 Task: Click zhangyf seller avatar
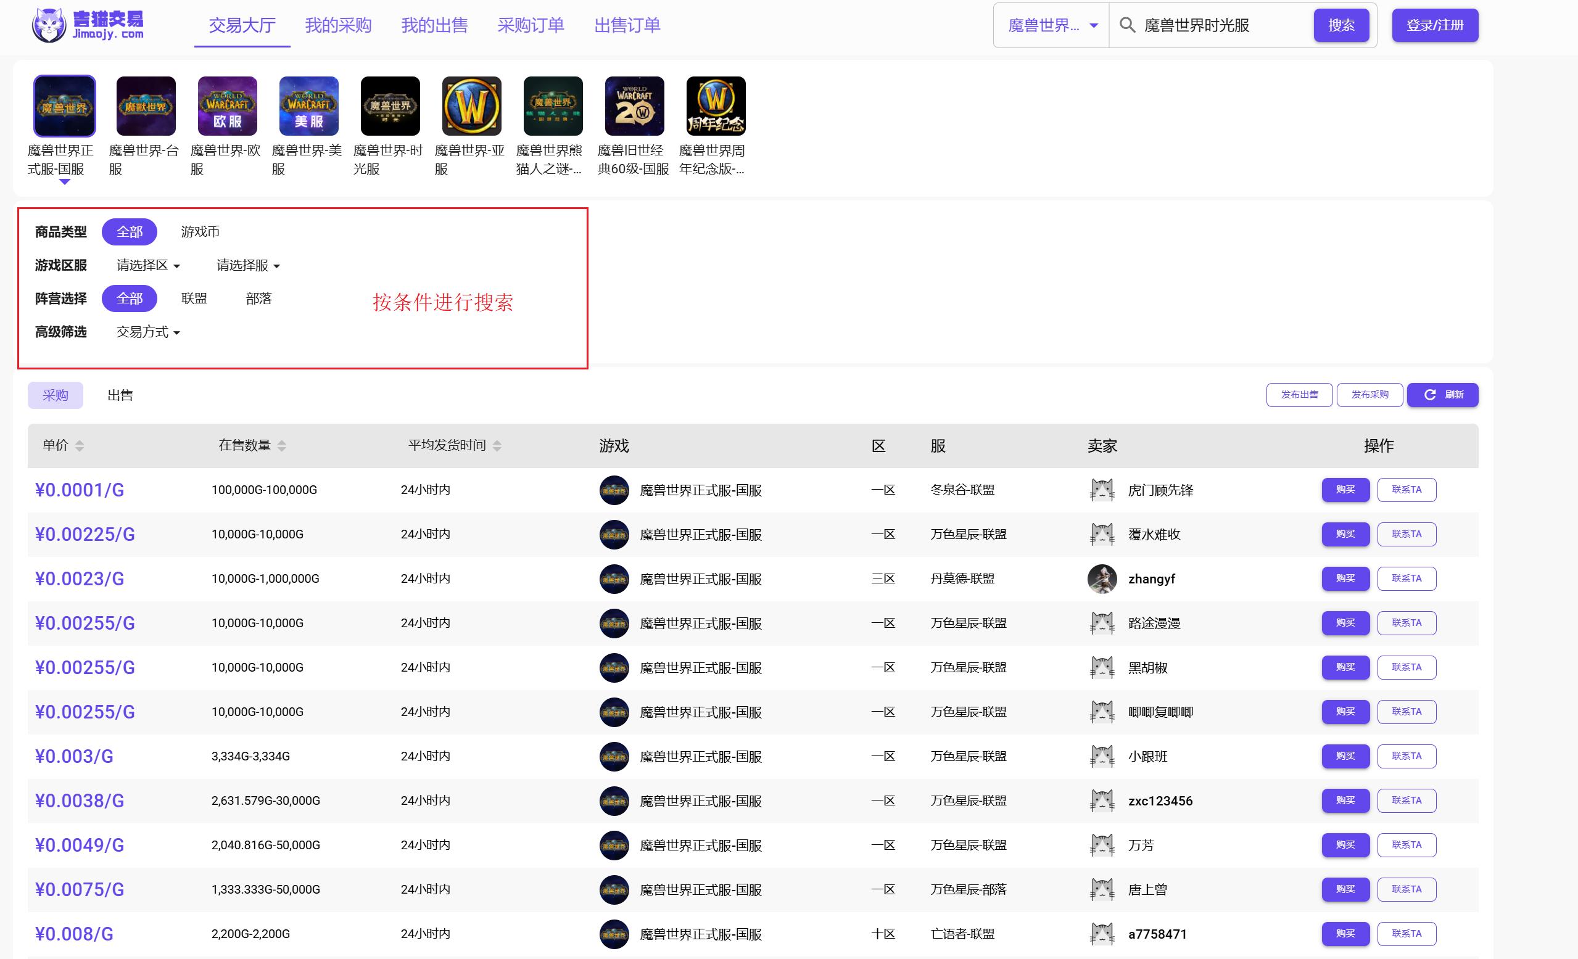(x=1102, y=578)
